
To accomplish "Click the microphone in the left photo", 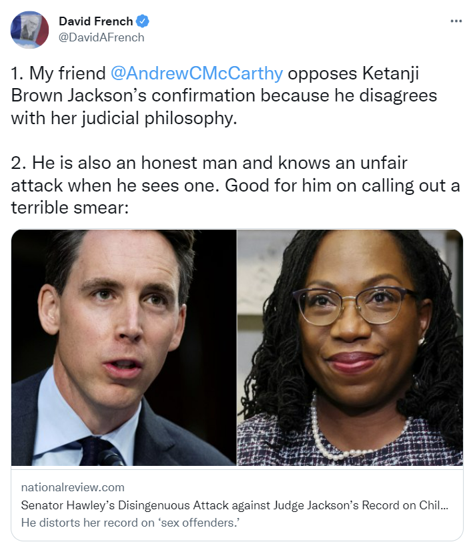I will (x=110, y=457).
